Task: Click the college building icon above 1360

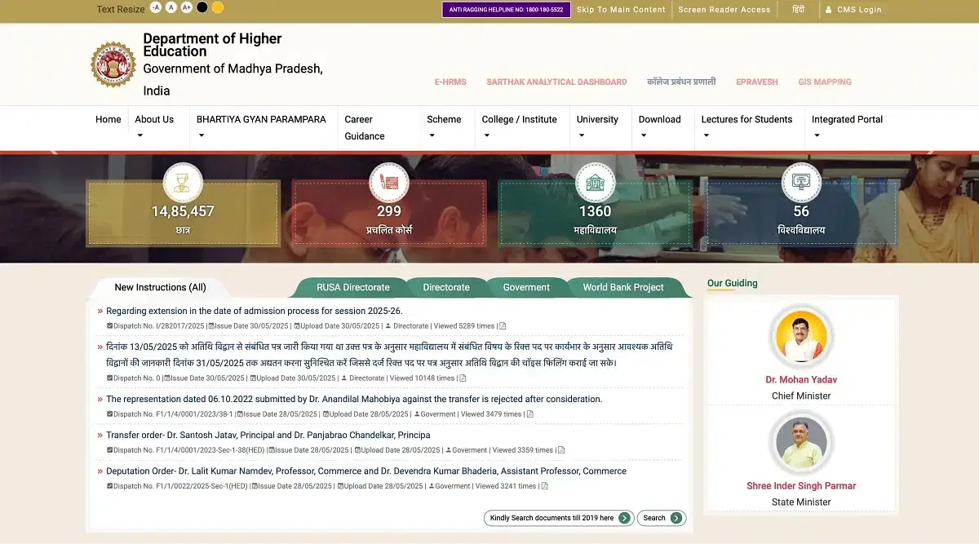Action: 596,183
